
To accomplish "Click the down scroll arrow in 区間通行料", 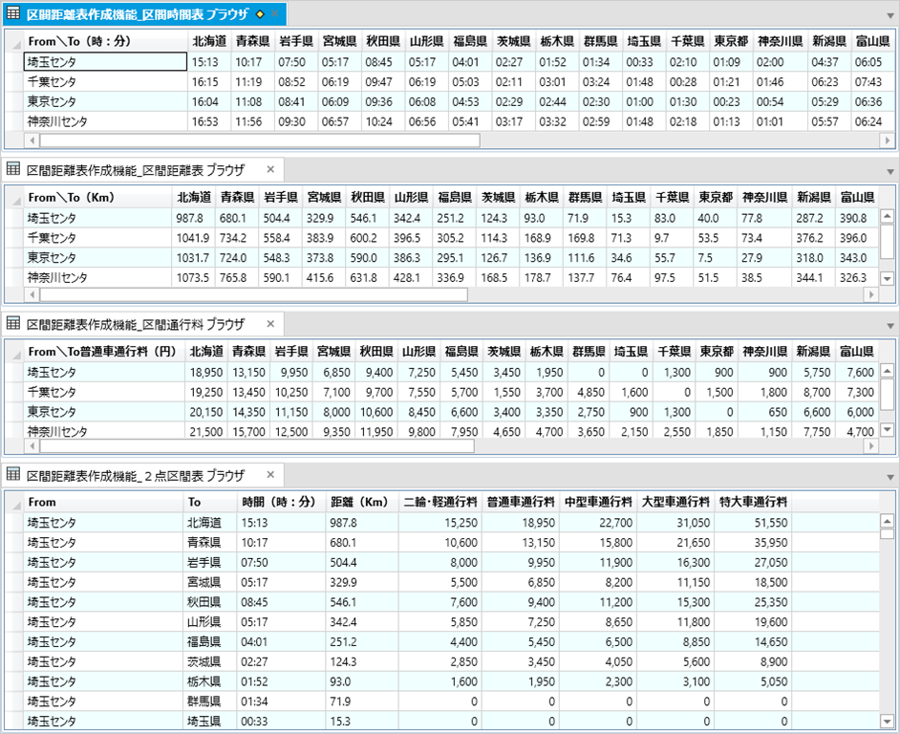I will pyautogui.click(x=887, y=429).
